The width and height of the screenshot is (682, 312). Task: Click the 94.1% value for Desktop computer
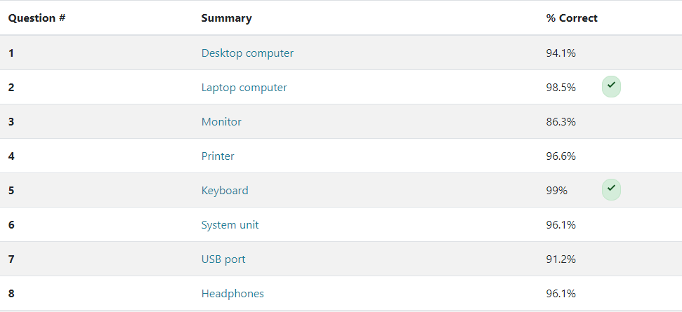[560, 53]
